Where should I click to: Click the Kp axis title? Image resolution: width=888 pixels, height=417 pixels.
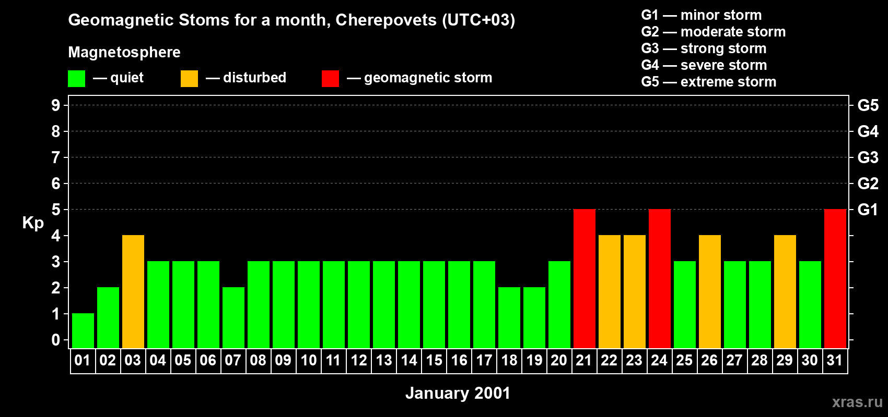(x=33, y=223)
